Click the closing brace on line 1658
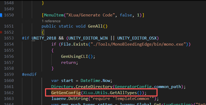This screenshot has height=105, width=206. click(x=52, y=69)
